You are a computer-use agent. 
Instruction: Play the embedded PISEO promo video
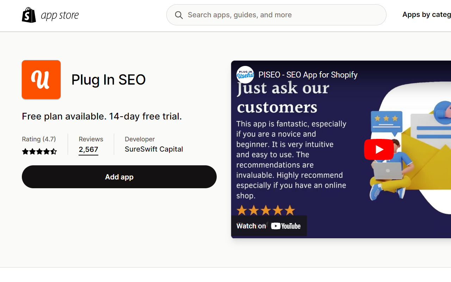[379, 149]
